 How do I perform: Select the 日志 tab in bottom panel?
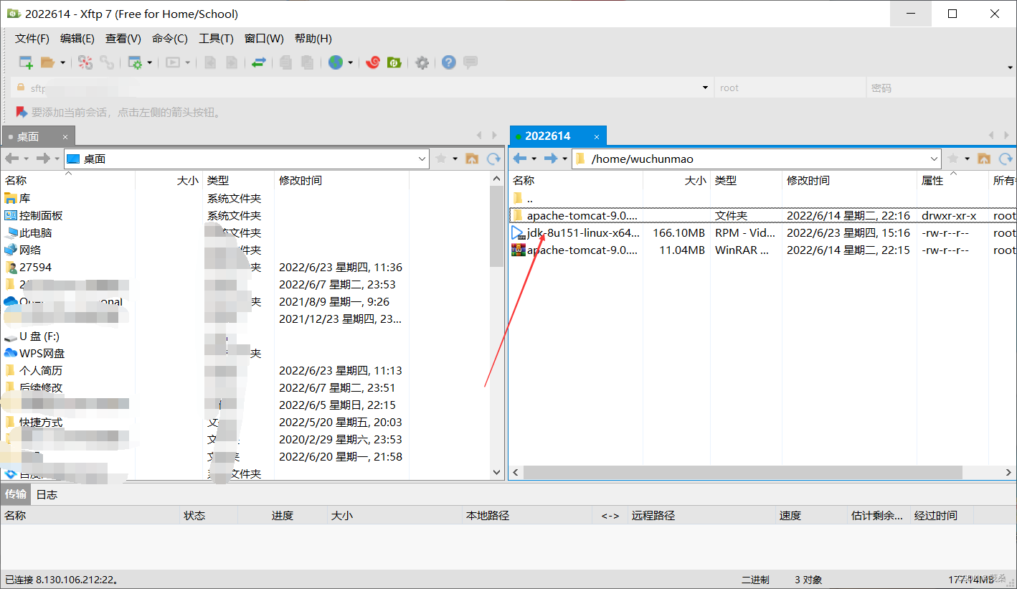[47, 494]
